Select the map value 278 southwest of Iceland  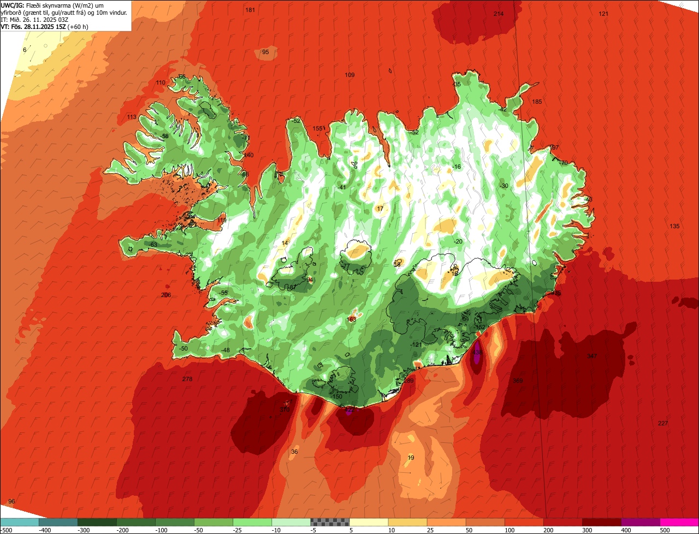(187, 379)
